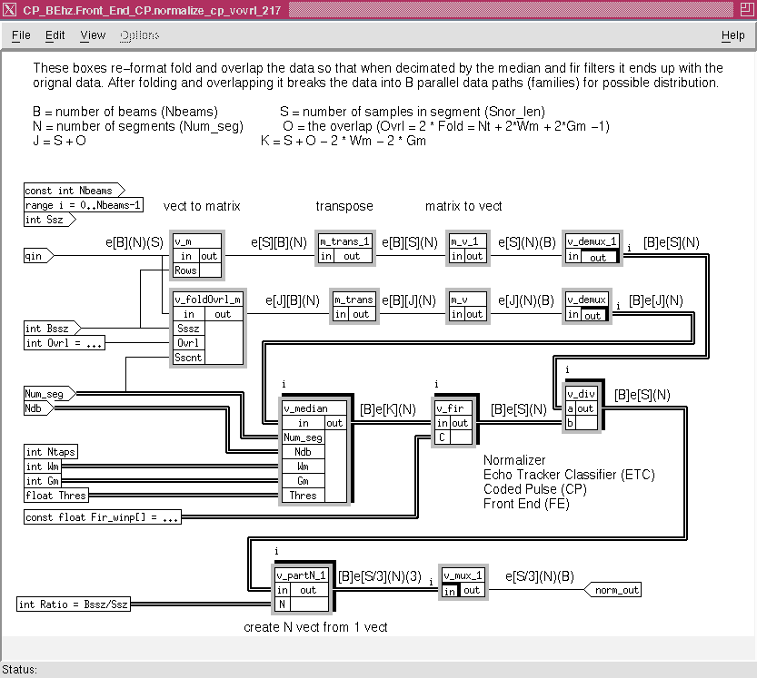757x678 pixels.
Task: Click the 'const float Fir_winp[] = ...' parameter
Action: click(x=102, y=517)
